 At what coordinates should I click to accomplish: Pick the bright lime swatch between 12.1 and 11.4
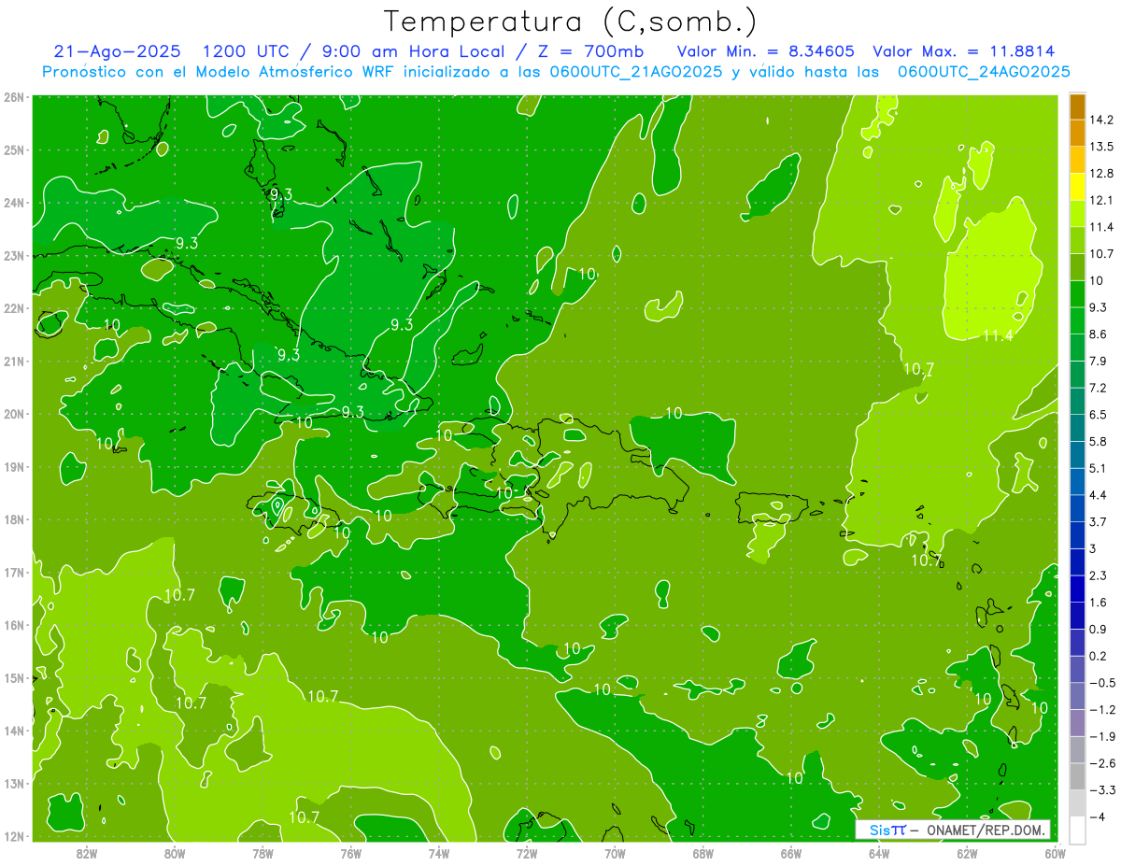coord(1077,213)
